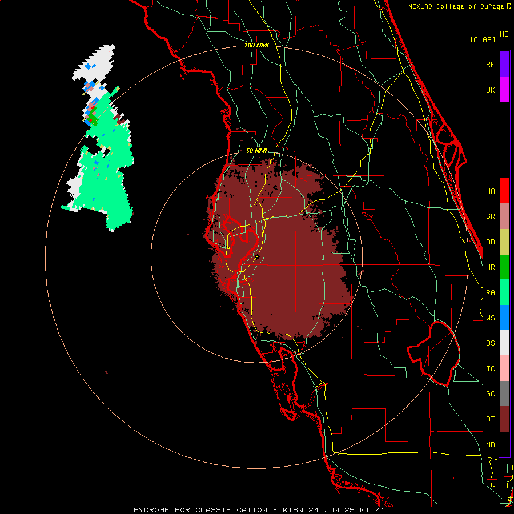Click the NEXLAB-College of DuPage credit

[456, 6]
